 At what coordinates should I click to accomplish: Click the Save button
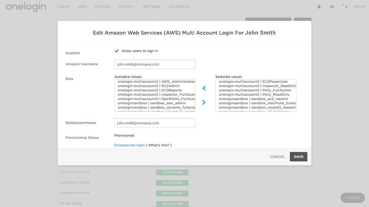(x=298, y=157)
